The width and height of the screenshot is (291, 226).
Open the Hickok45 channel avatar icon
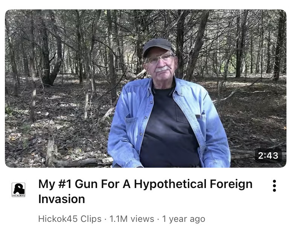point(18,190)
